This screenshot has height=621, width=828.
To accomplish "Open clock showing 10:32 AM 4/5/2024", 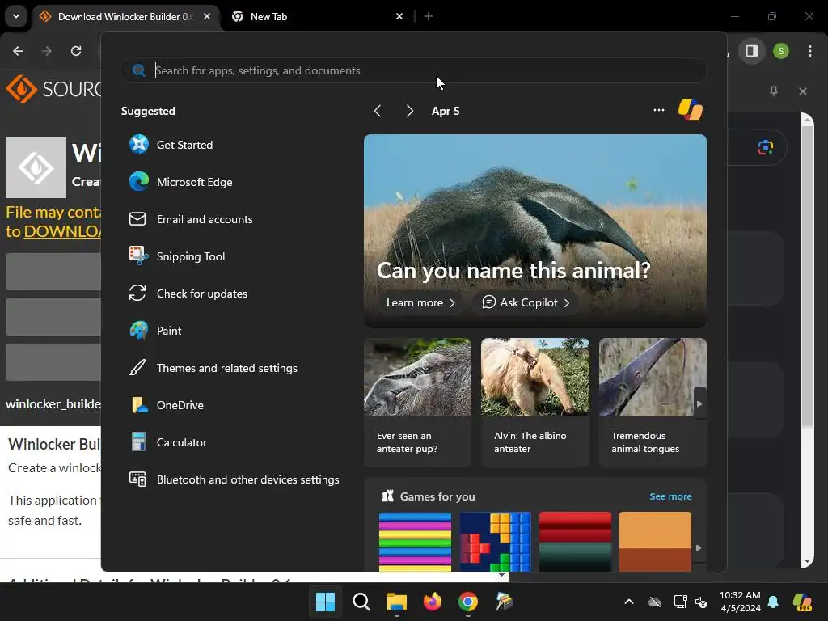I will point(740,602).
